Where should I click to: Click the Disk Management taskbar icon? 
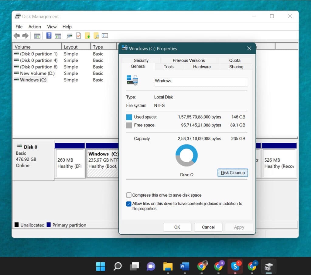[x=269, y=266]
